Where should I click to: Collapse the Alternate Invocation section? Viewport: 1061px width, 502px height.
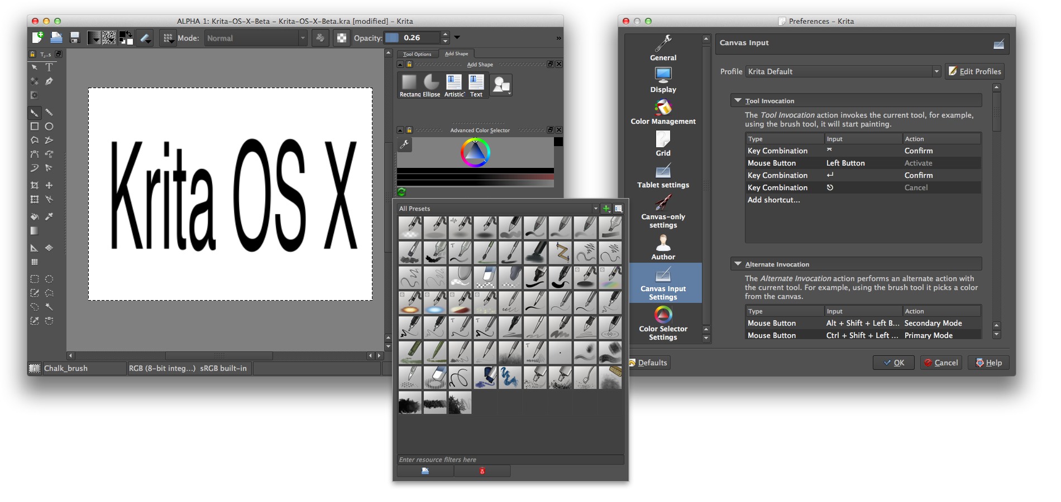[x=738, y=264]
